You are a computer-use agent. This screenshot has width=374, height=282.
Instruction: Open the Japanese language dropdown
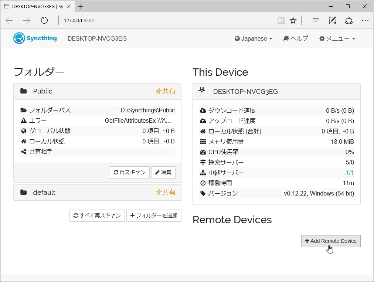pos(253,38)
